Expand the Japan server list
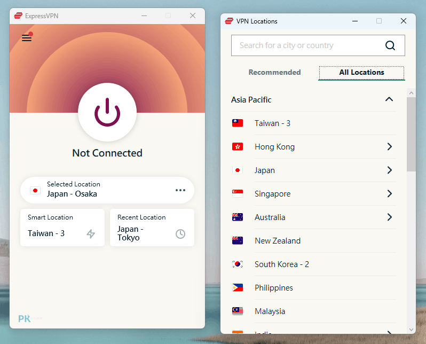Image resolution: width=426 pixels, height=344 pixels. coord(390,170)
